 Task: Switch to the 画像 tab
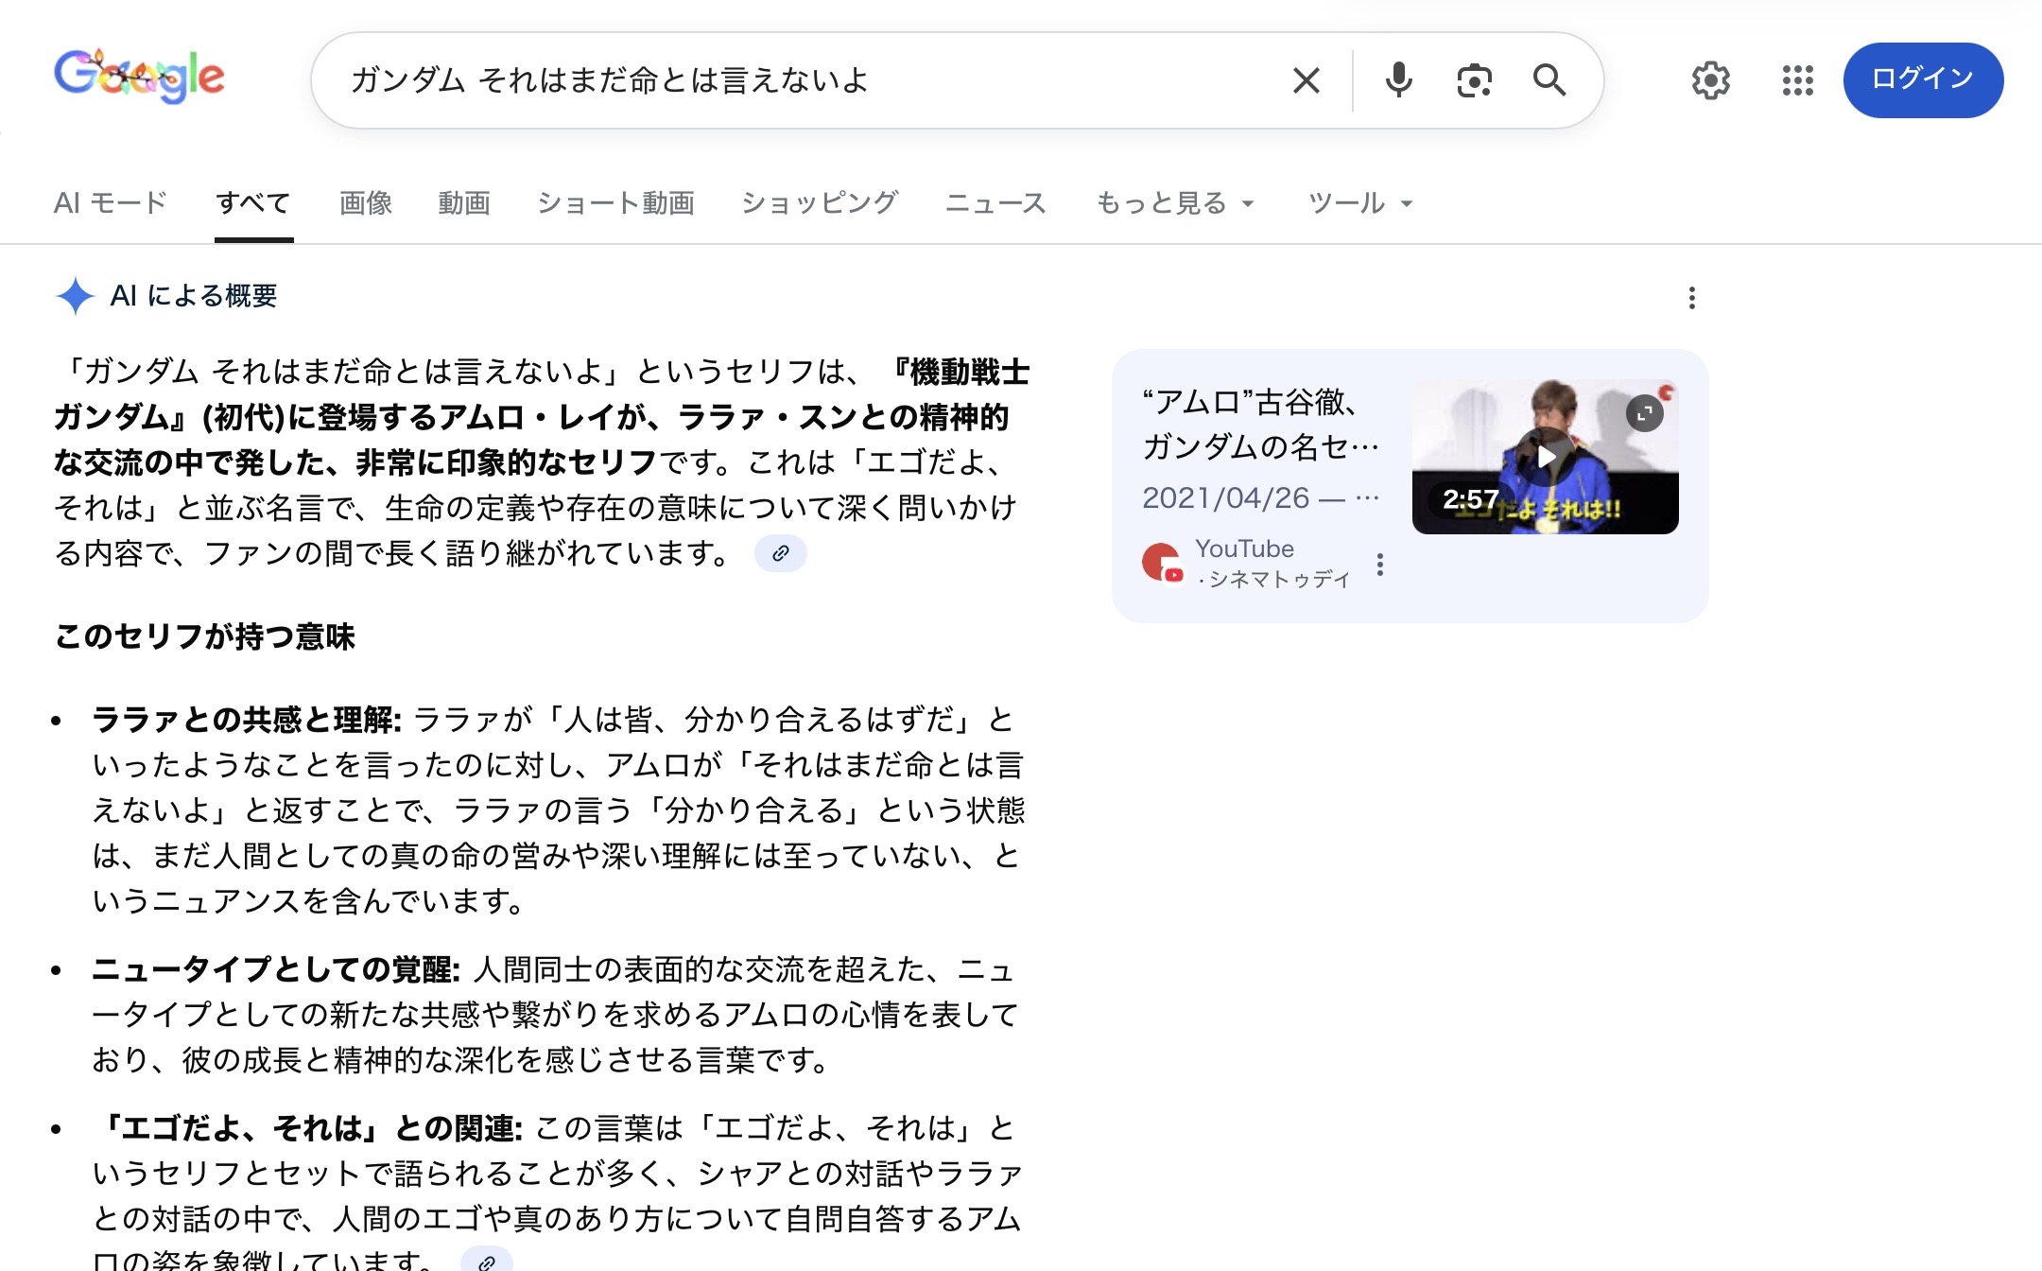click(x=366, y=203)
